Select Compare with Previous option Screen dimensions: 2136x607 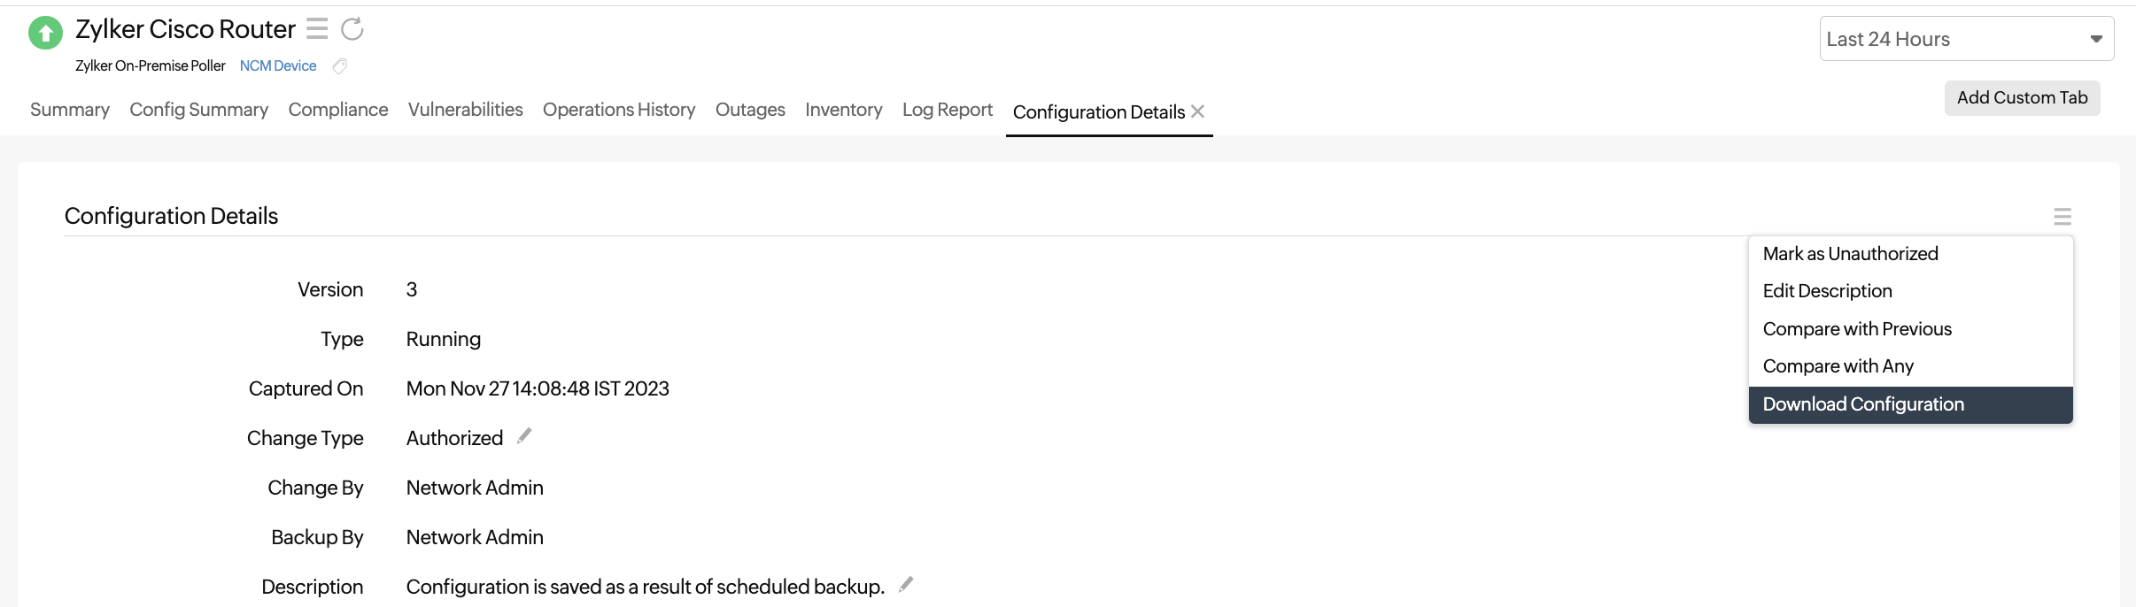pos(1857,329)
